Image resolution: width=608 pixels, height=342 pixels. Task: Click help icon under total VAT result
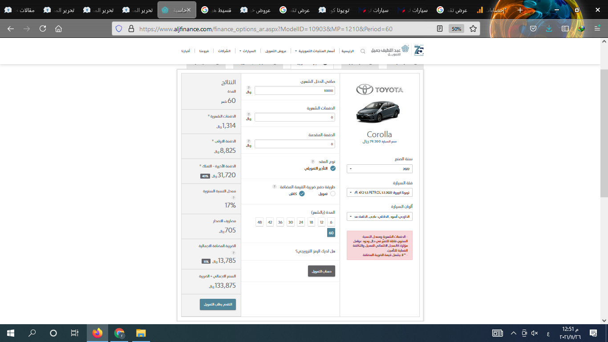tap(233, 252)
